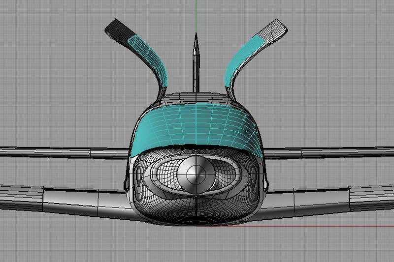Pick the right cyan V-tail surface
Viewport: 394px width, 262px height.
pyautogui.click(x=242, y=59)
